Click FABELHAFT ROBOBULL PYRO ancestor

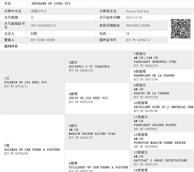tap(155, 62)
